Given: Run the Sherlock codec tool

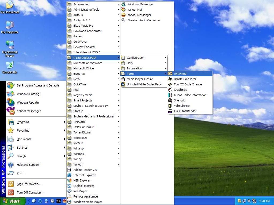Looking at the screenshot, I should [190, 100].
